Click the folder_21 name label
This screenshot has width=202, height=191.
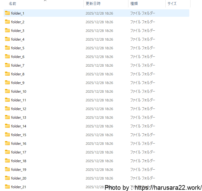click(19, 187)
